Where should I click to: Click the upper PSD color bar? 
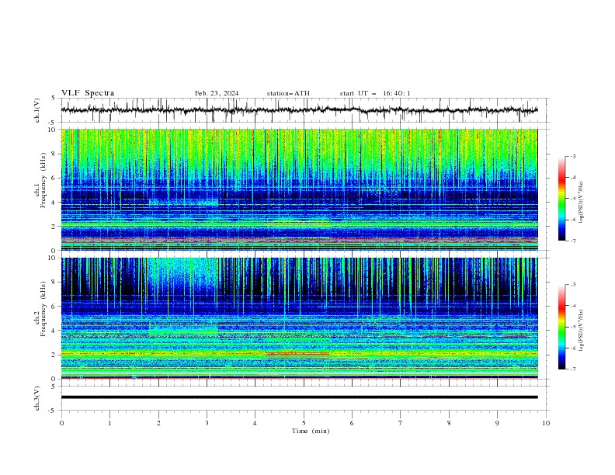562,199
